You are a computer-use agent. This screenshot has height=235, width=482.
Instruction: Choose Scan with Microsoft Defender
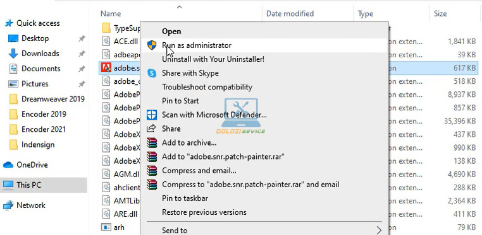click(264, 115)
